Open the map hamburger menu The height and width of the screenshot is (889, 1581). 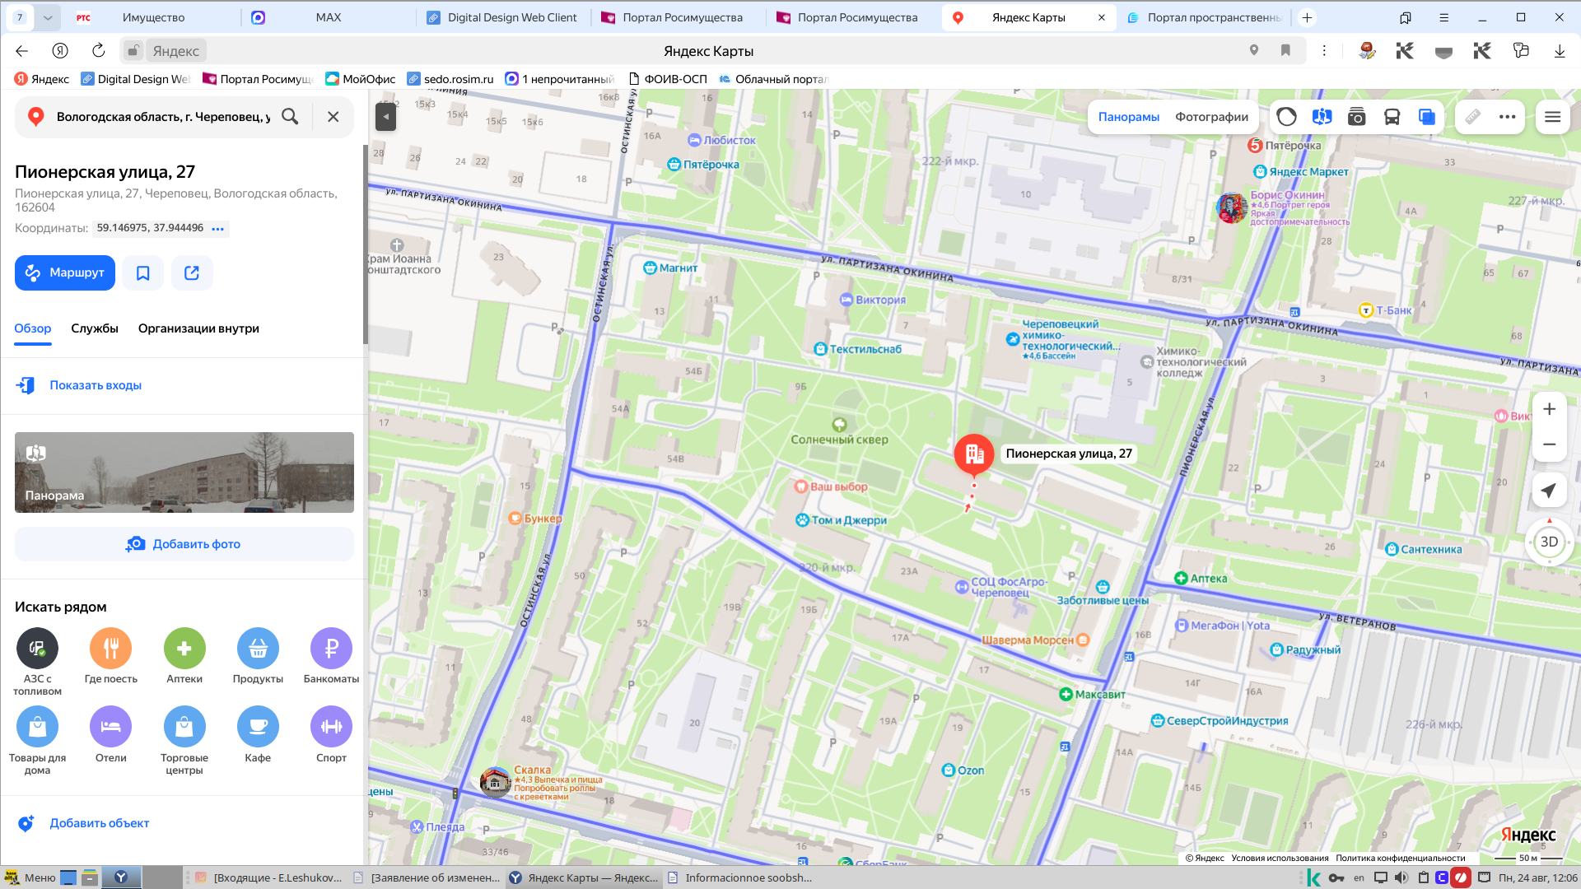point(1553,117)
